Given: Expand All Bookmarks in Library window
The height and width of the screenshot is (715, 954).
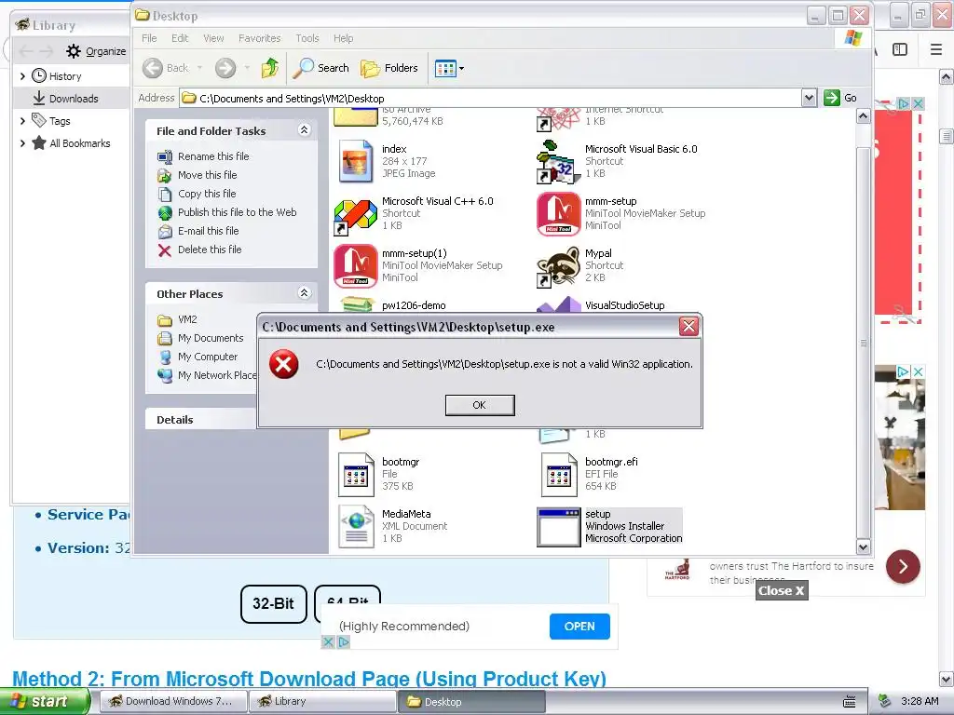Looking at the screenshot, I should pyautogui.click(x=22, y=143).
